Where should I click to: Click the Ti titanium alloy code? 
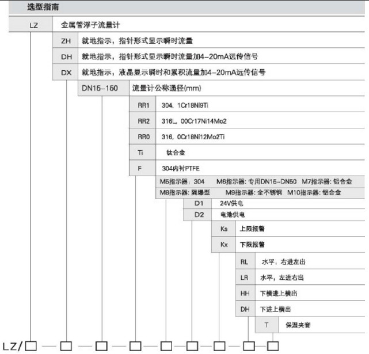(x=140, y=154)
